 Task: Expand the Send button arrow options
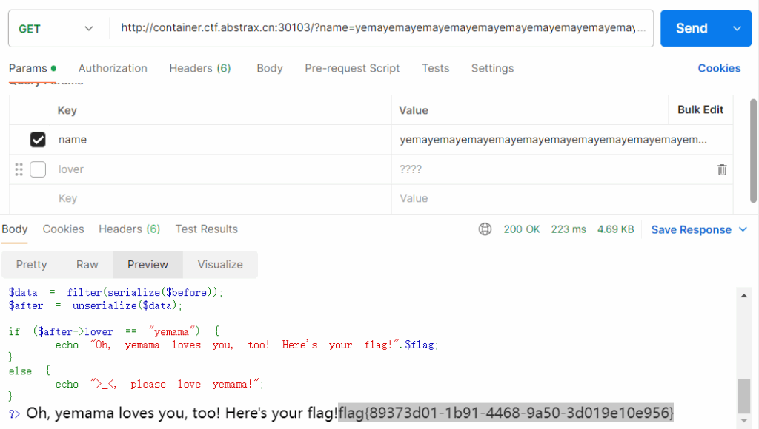(737, 28)
